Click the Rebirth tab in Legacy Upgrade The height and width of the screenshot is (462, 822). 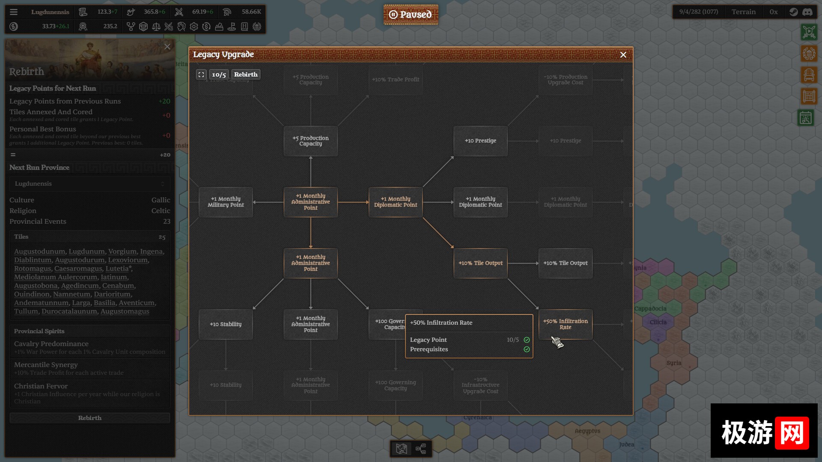click(246, 74)
